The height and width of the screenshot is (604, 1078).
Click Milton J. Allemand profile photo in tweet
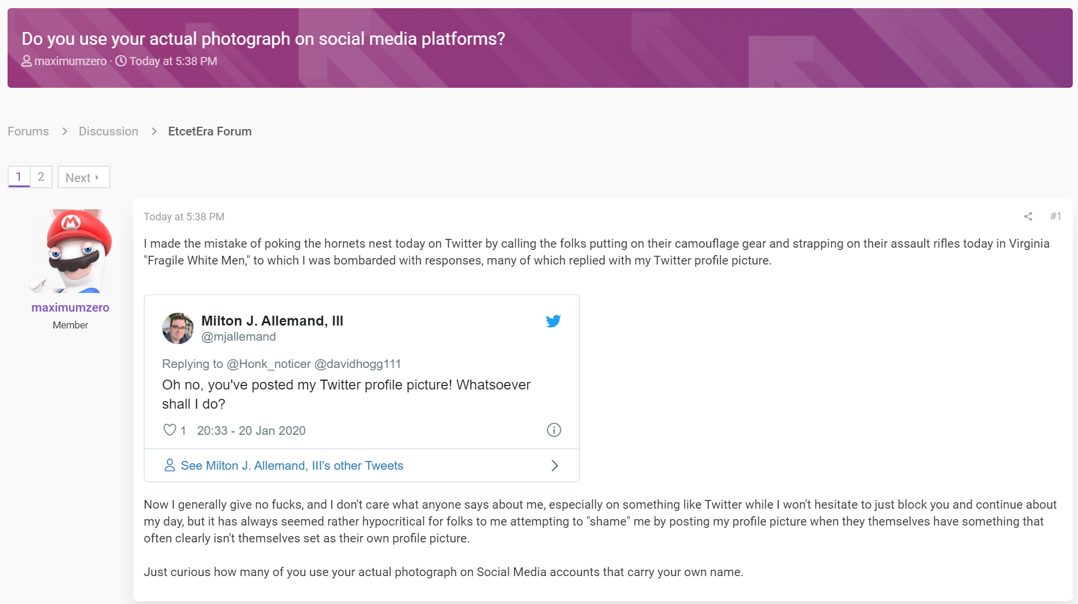tap(177, 328)
